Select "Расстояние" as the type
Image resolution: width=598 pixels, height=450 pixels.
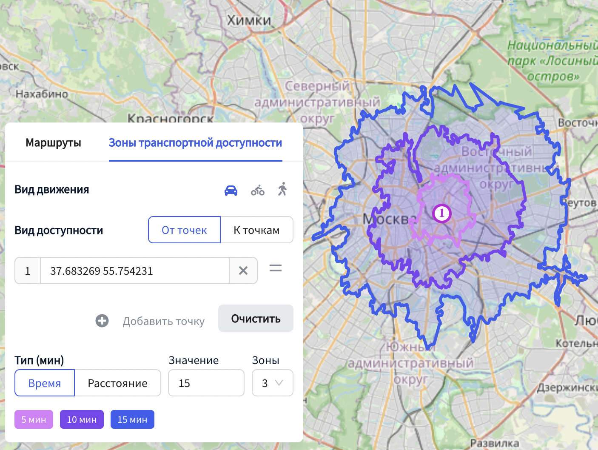(x=117, y=383)
